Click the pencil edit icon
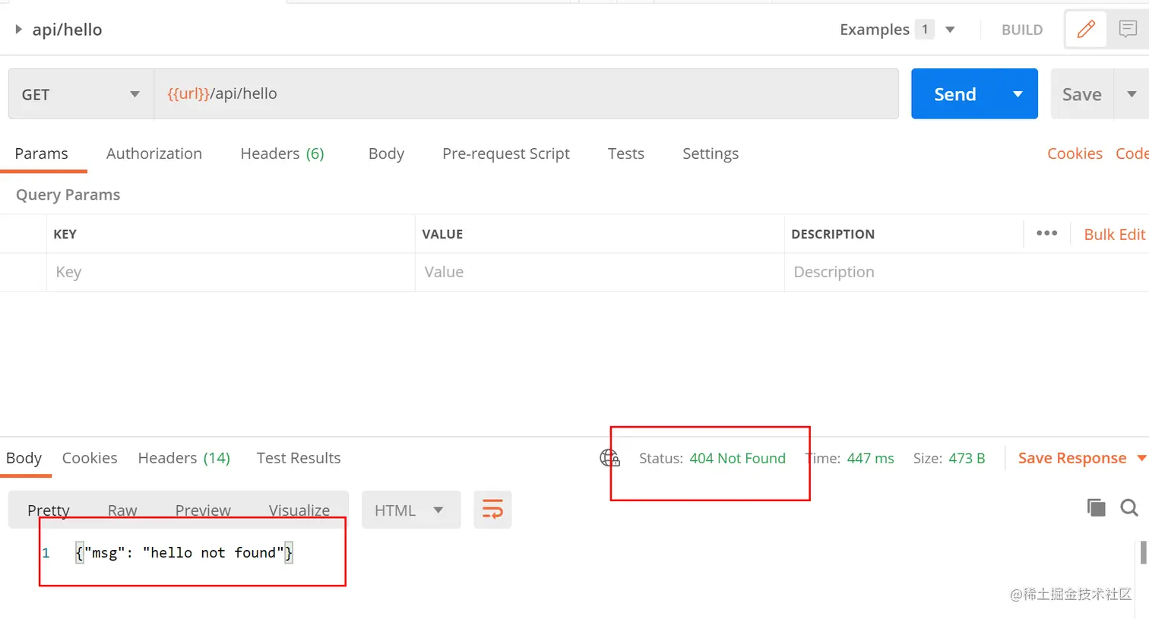The width and height of the screenshot is (1149, 619). coord(1086,30)
